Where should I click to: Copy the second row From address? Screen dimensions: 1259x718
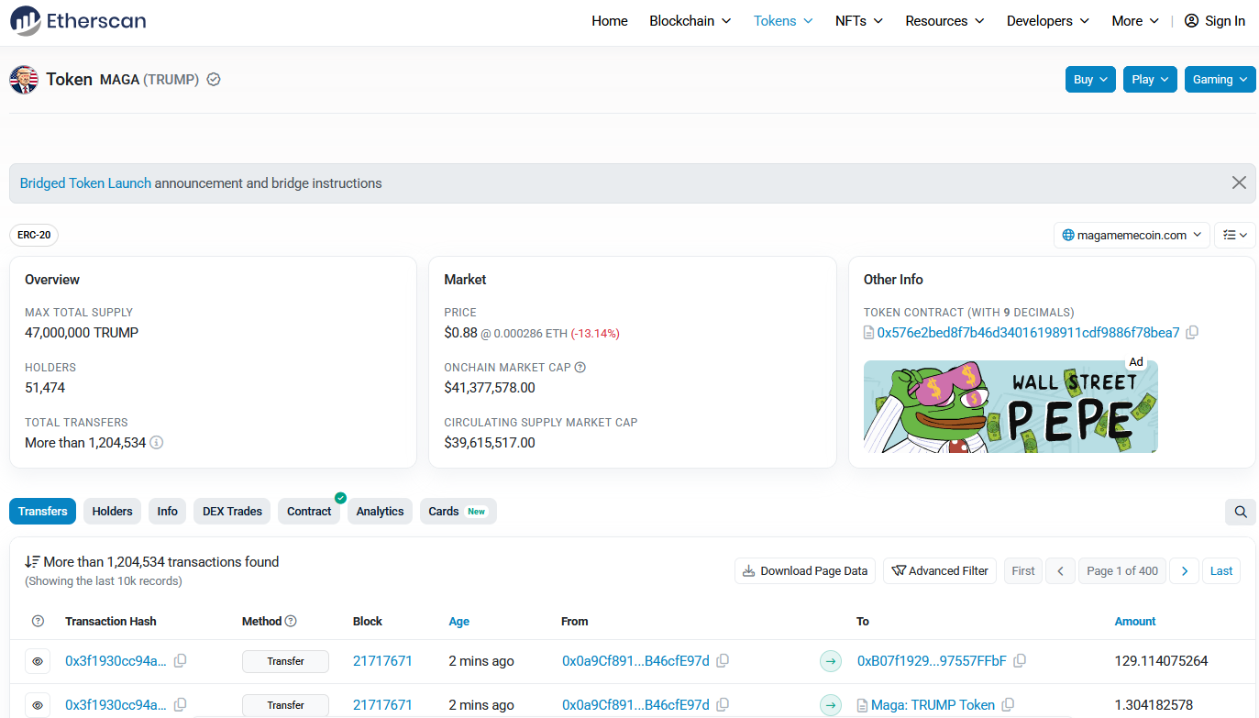723,704
